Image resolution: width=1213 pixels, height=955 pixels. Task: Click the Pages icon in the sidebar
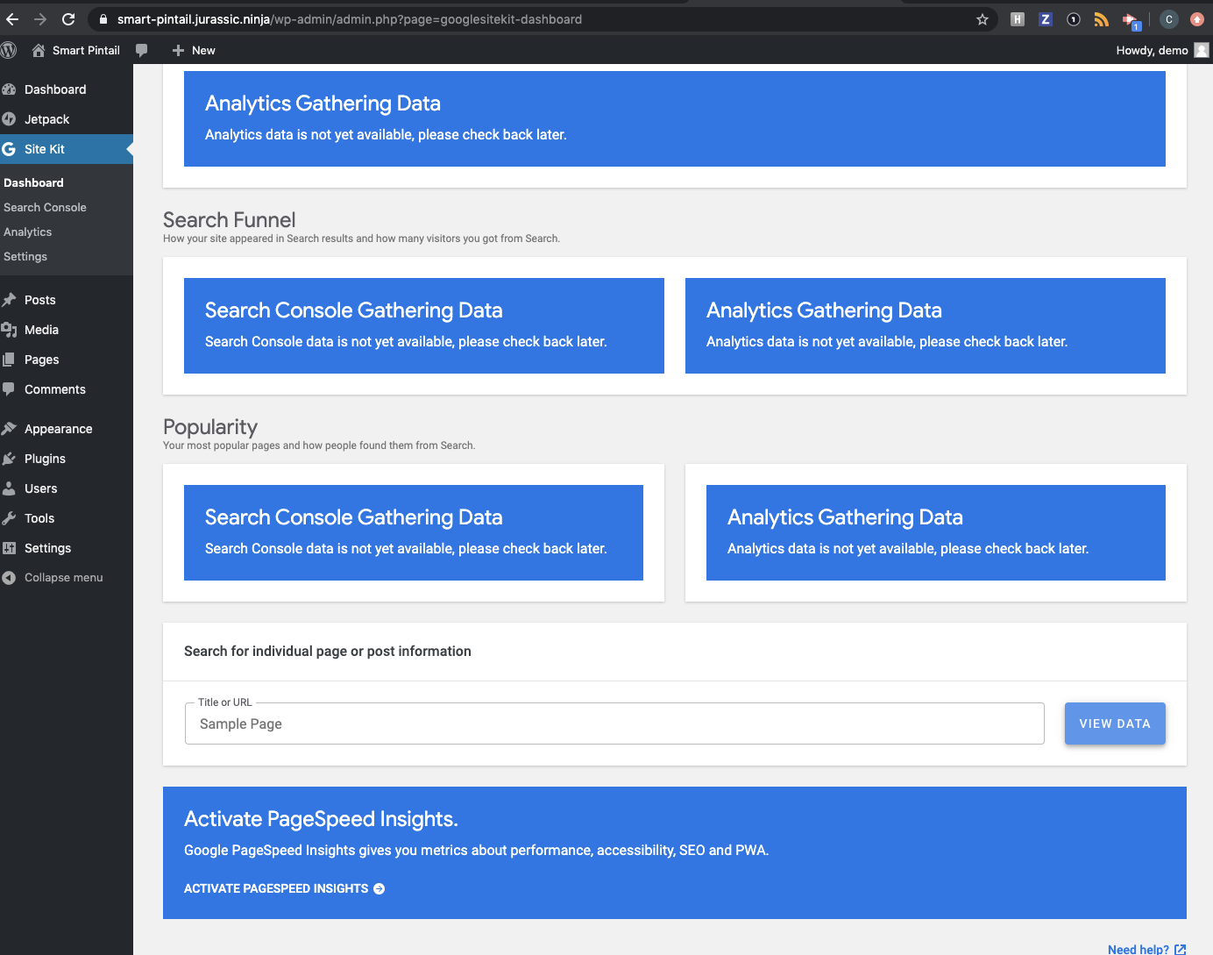coord(10,360)
